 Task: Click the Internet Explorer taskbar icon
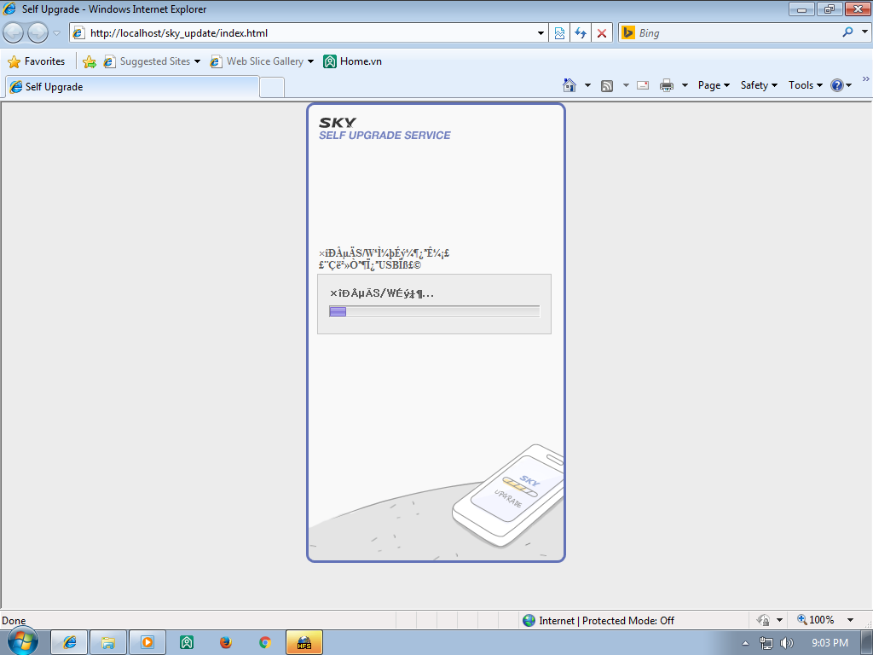70,643
